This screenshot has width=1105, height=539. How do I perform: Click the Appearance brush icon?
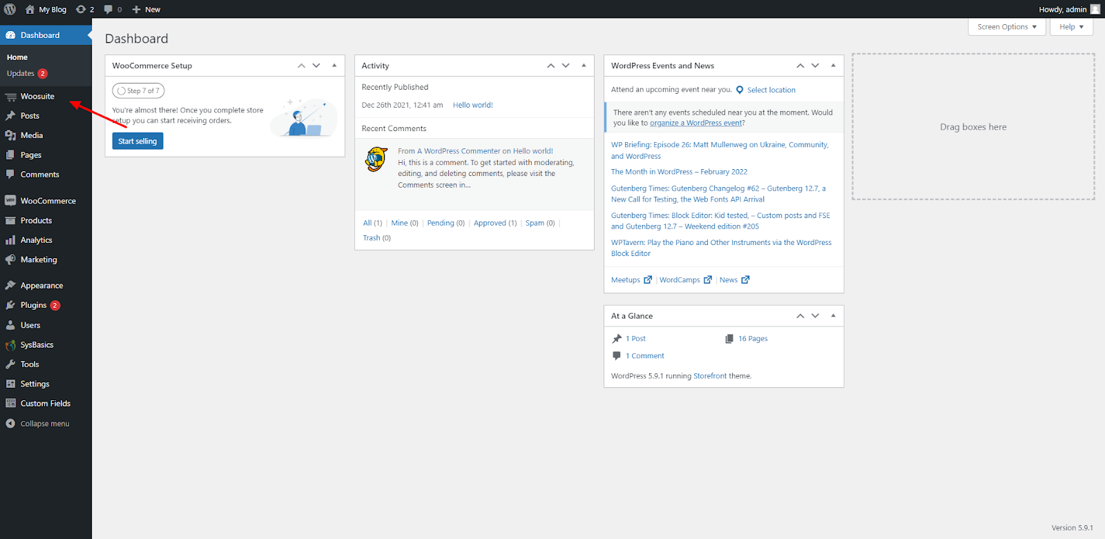tap(10, 286)
